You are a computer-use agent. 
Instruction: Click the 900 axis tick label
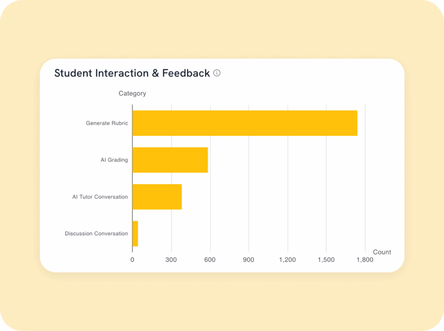point(248,260)
